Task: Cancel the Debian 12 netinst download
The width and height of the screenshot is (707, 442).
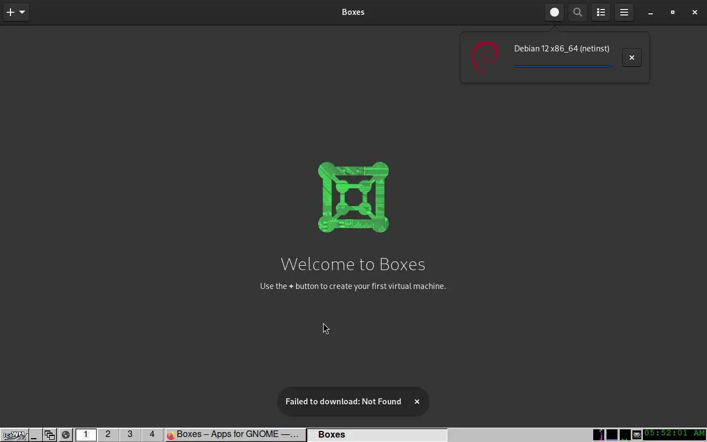Action: tap(632, 57)
